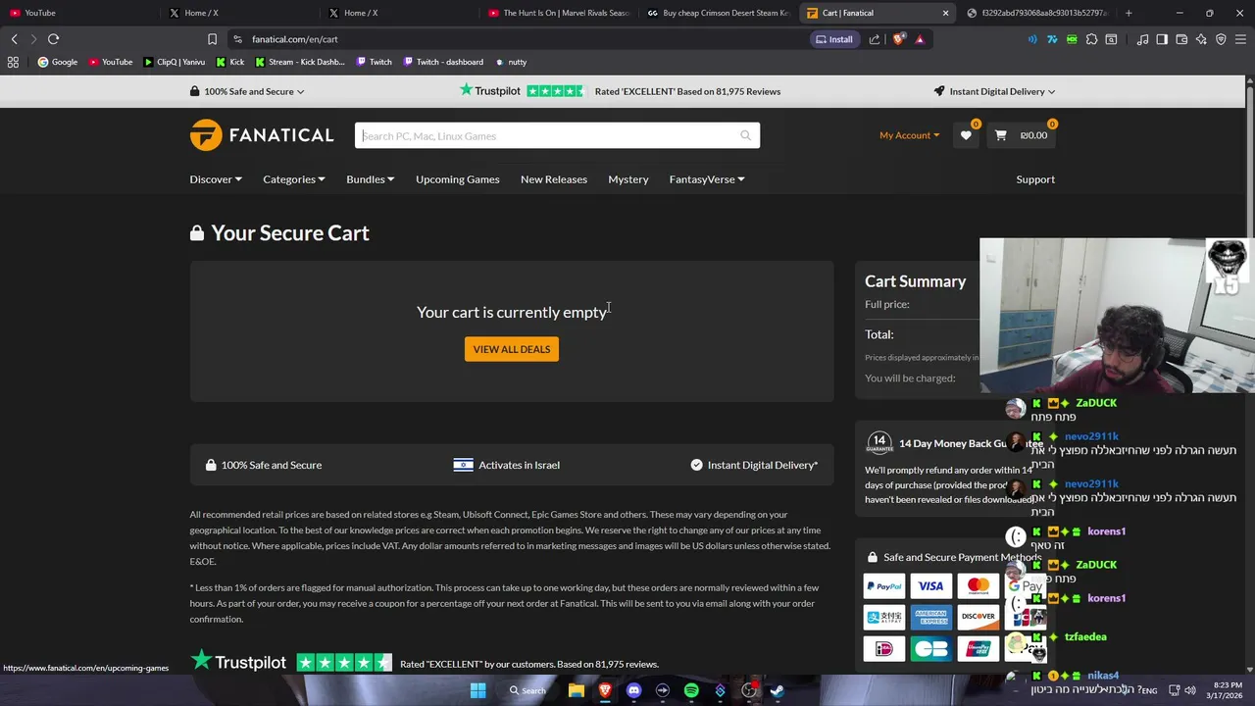Expand 100% Safe and Secure dropdown

pyautogui.click(x=247, y=91)
